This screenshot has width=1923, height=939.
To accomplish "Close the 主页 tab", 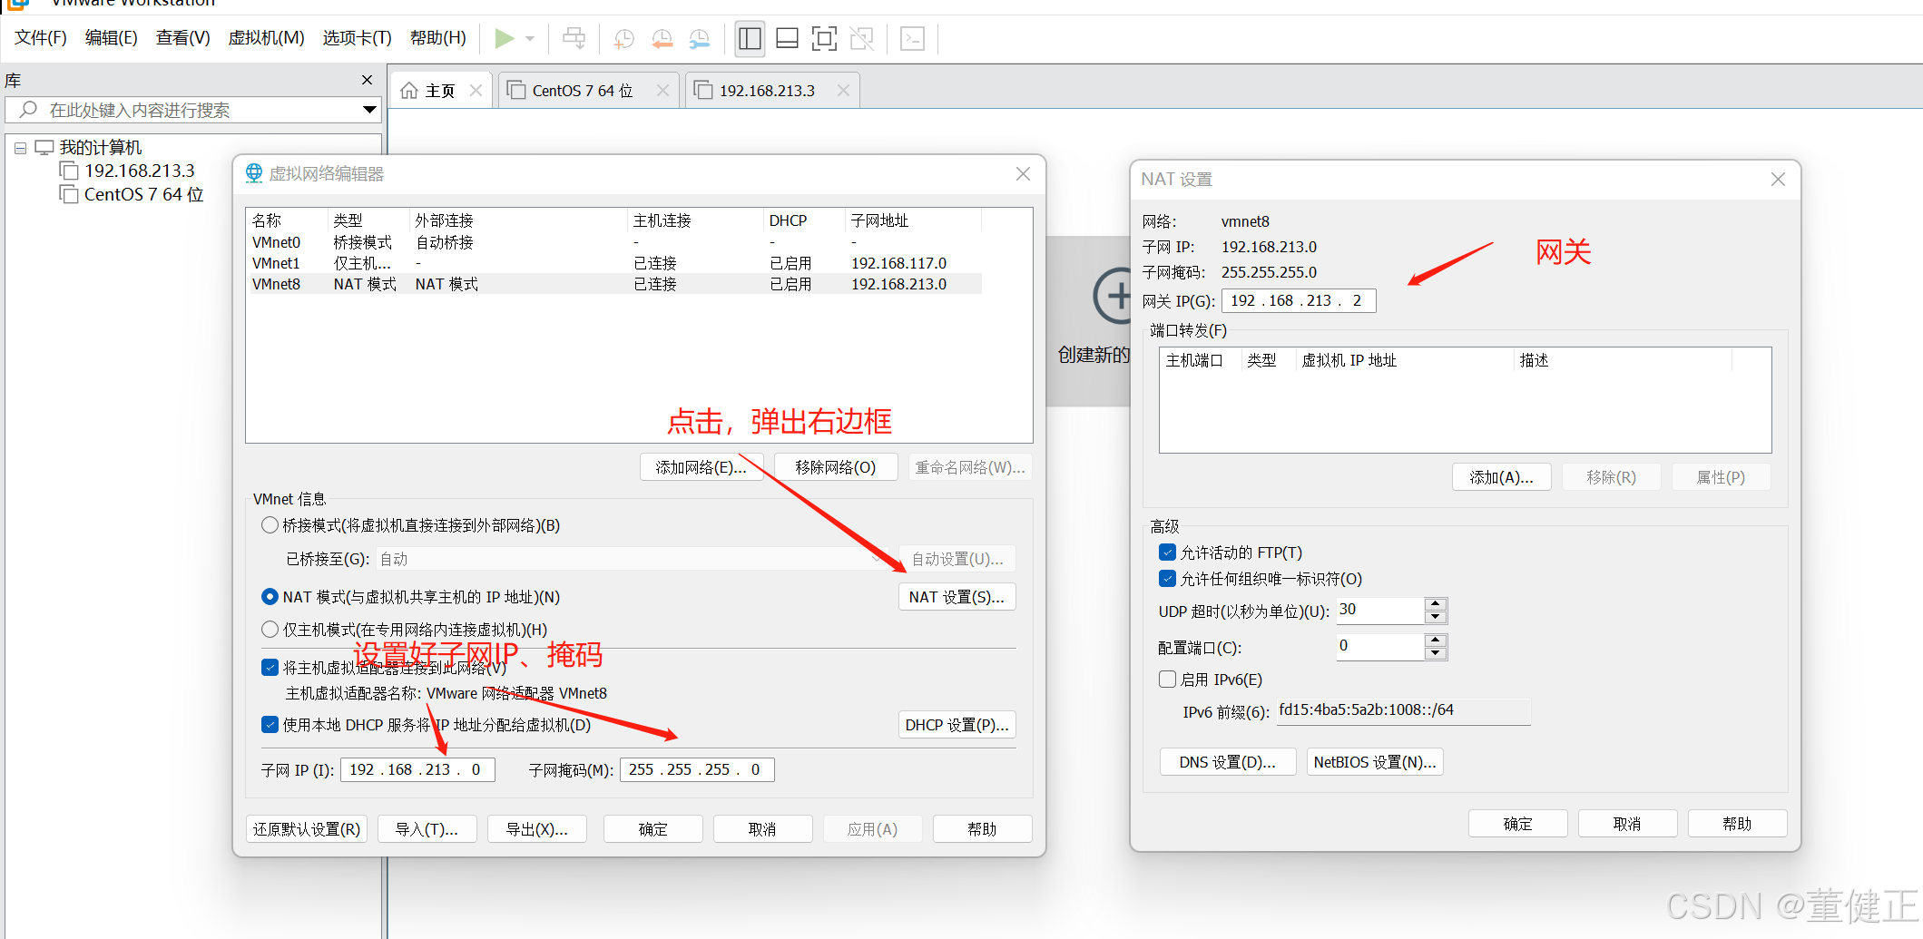I will (x=476, y=91).
